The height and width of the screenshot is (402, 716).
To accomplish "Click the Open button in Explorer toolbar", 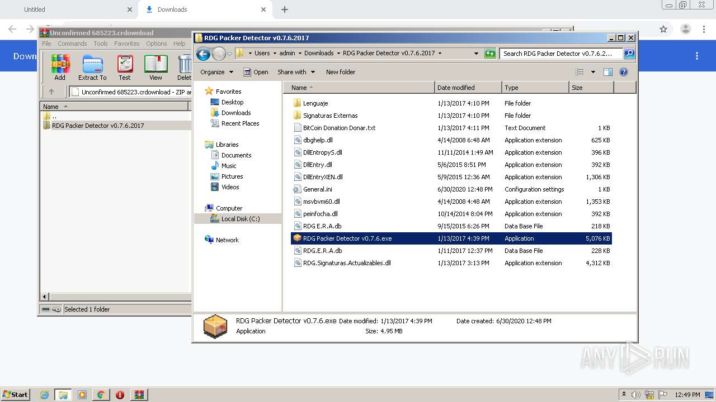I will pos(256,72).
